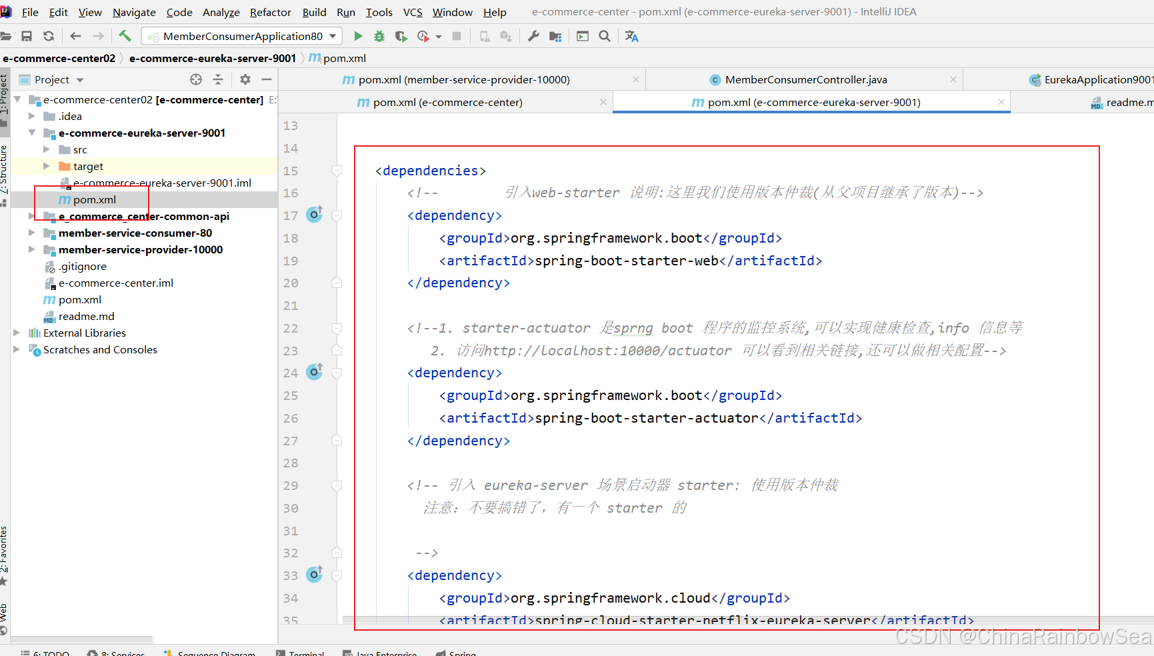Viewport: 1154px width, 656px height.
Task: Switch to MemberConsumerController.java tab
Action: pyautogui.click(x=805, y=79)
